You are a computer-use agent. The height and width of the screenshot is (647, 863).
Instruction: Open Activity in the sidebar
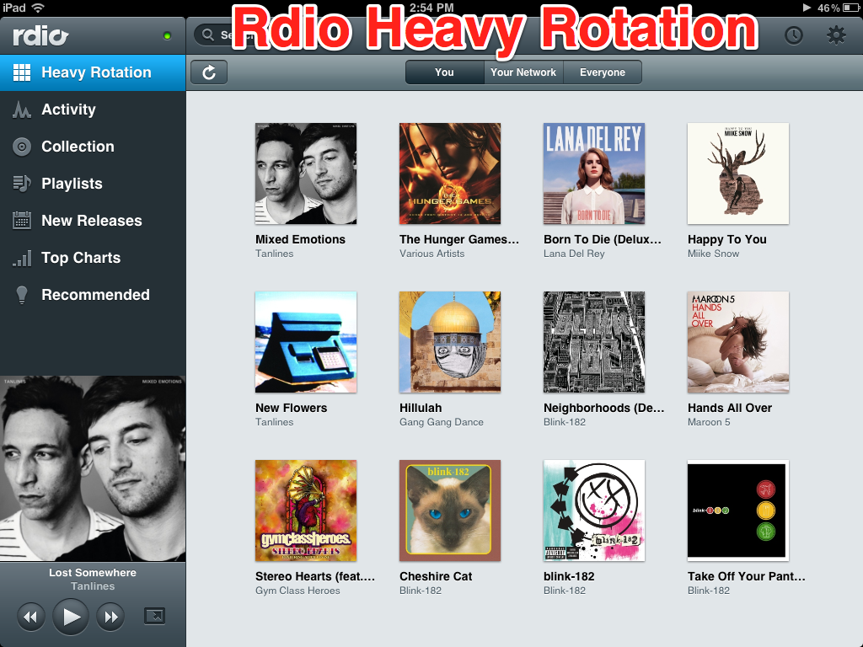pyautogui.click(x=93, y=110)
